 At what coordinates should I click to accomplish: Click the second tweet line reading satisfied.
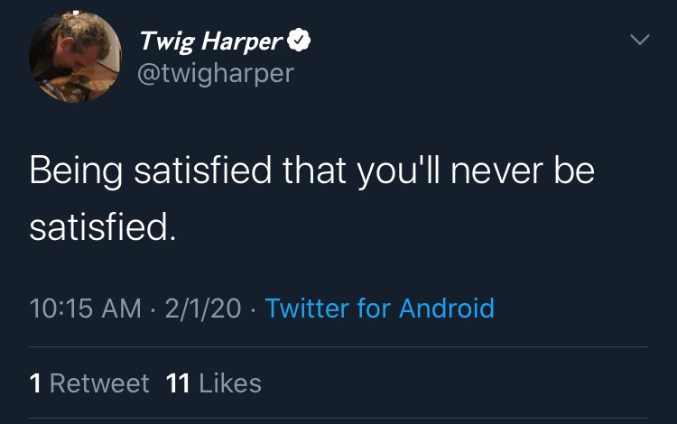(x=99, y=226)
